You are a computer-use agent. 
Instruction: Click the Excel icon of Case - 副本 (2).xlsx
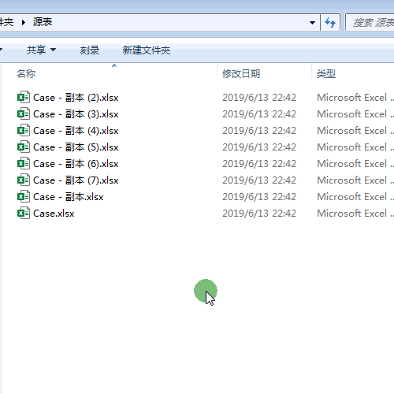(24, 98)
